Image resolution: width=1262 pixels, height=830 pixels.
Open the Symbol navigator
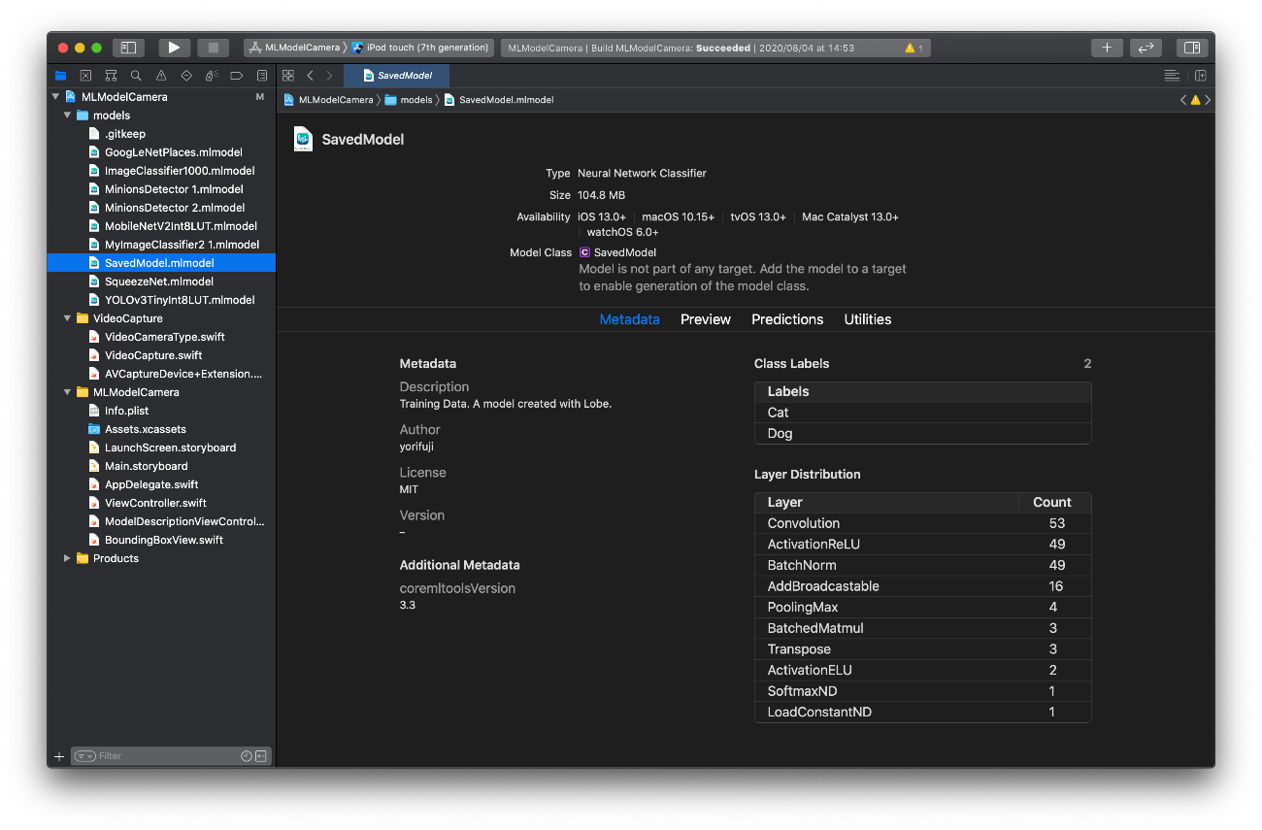tap(111, 76)
